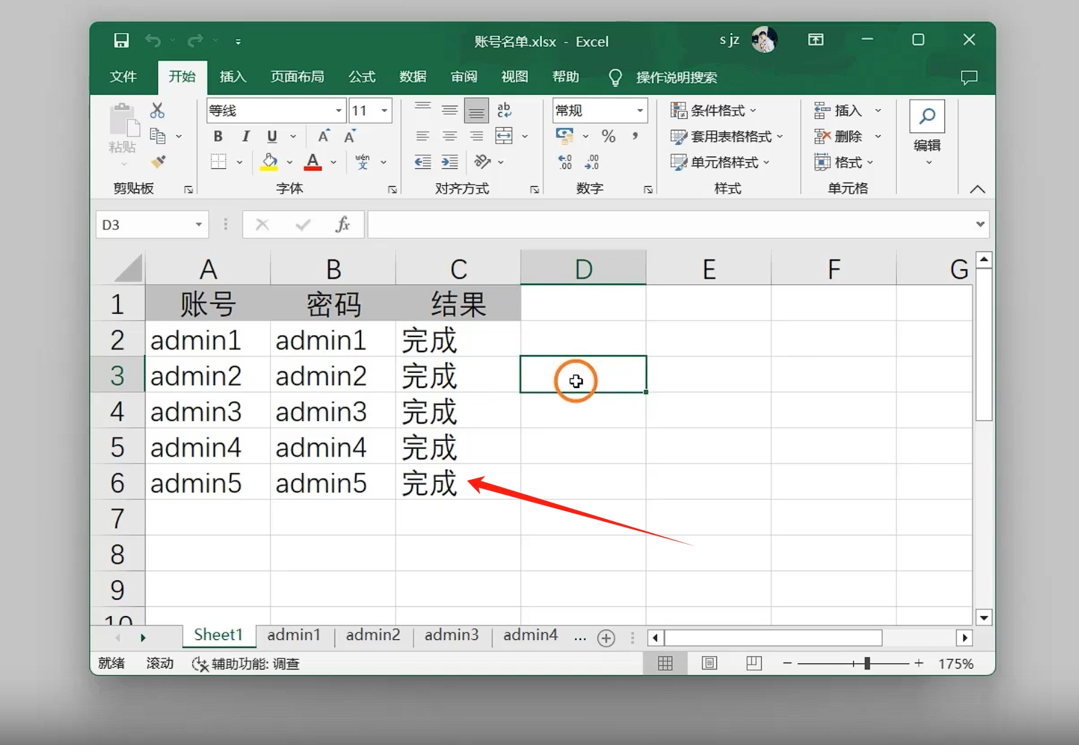Click the Save icon in title bar
1079x745 pixels.
pyautogui.click(x=121, y=41)
